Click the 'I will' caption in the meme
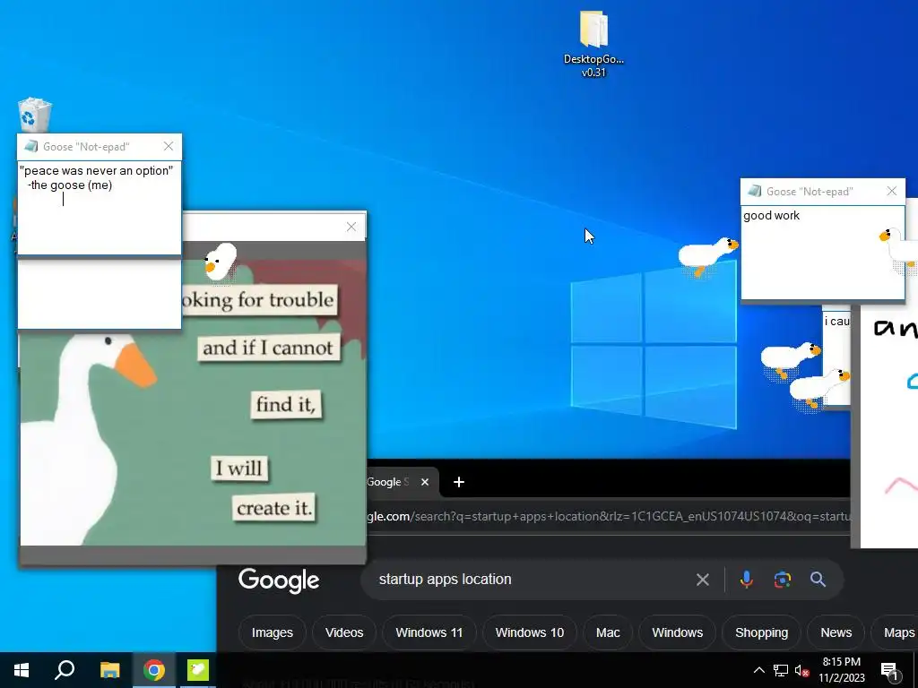The width and height of the screenshot is (918, 688). click(x=239, y=468)
